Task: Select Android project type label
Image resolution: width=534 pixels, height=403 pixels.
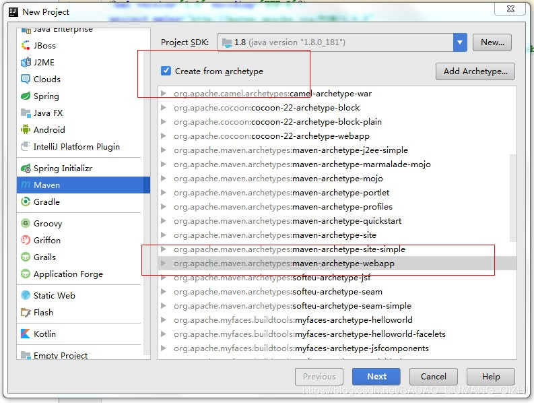Action: [x=49, y=129]
